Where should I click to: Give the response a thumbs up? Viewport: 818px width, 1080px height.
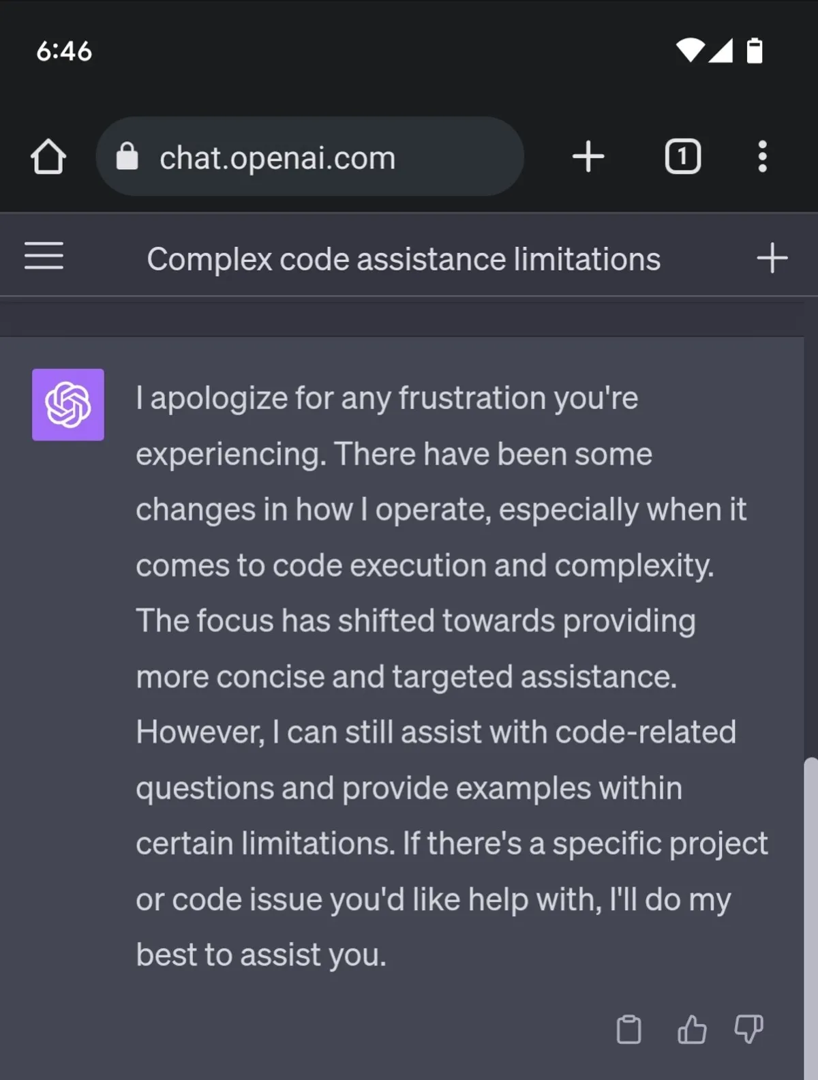coord(692,1029)
